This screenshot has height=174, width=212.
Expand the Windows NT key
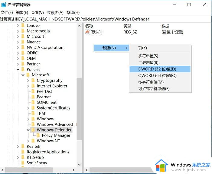[x=28, y=141]
